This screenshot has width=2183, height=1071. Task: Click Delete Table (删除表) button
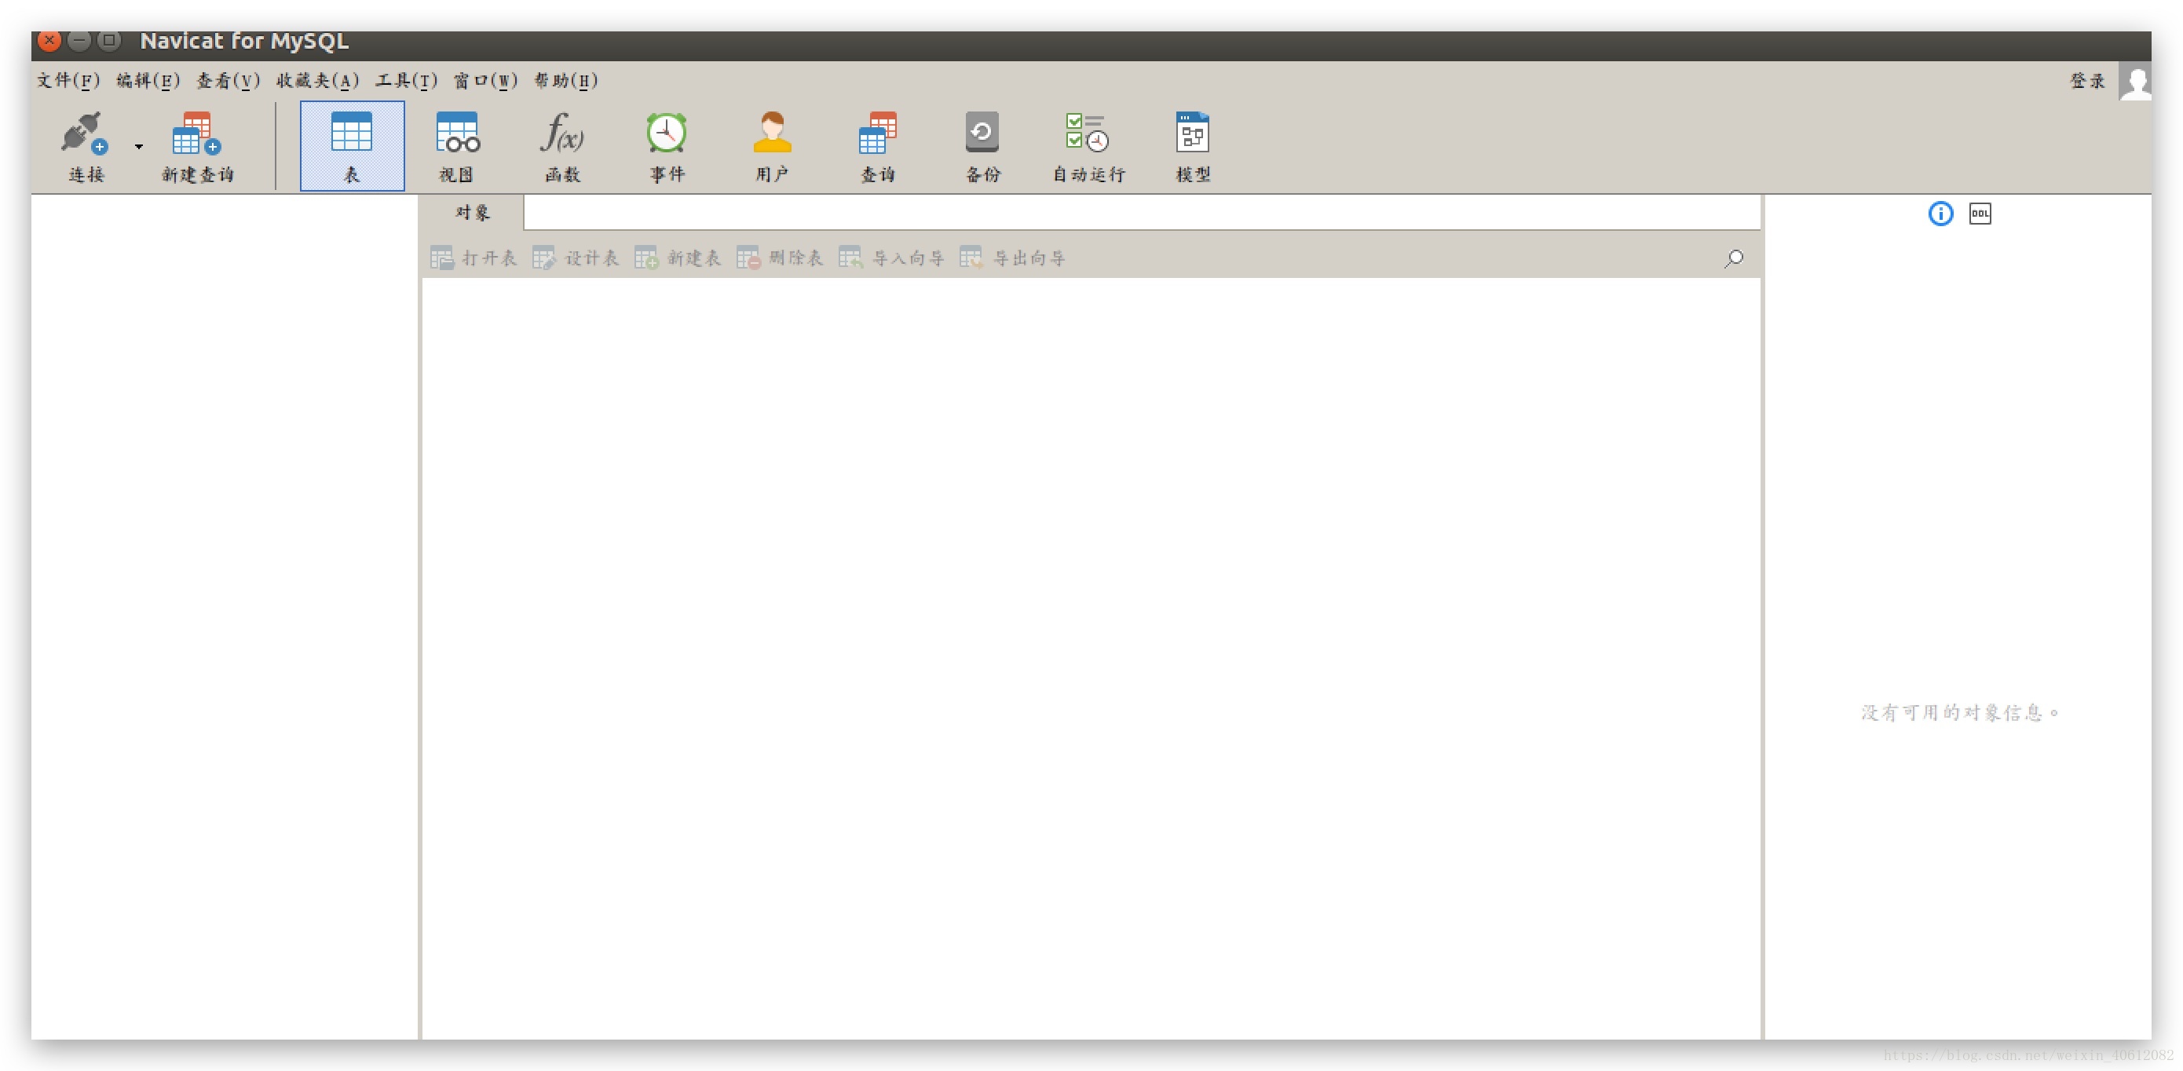click(780, 258)
